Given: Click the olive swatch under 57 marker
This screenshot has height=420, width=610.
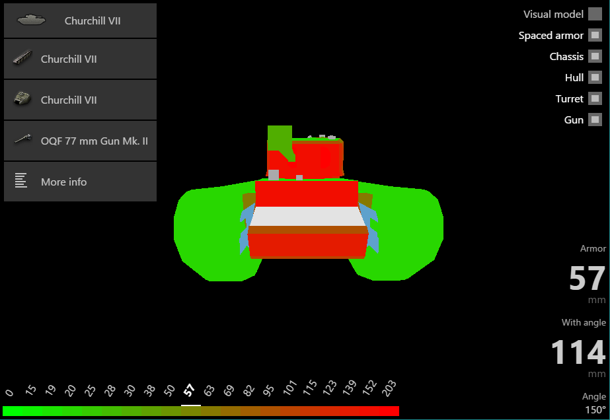Looking at the screenshot, I should coord(191,411).
